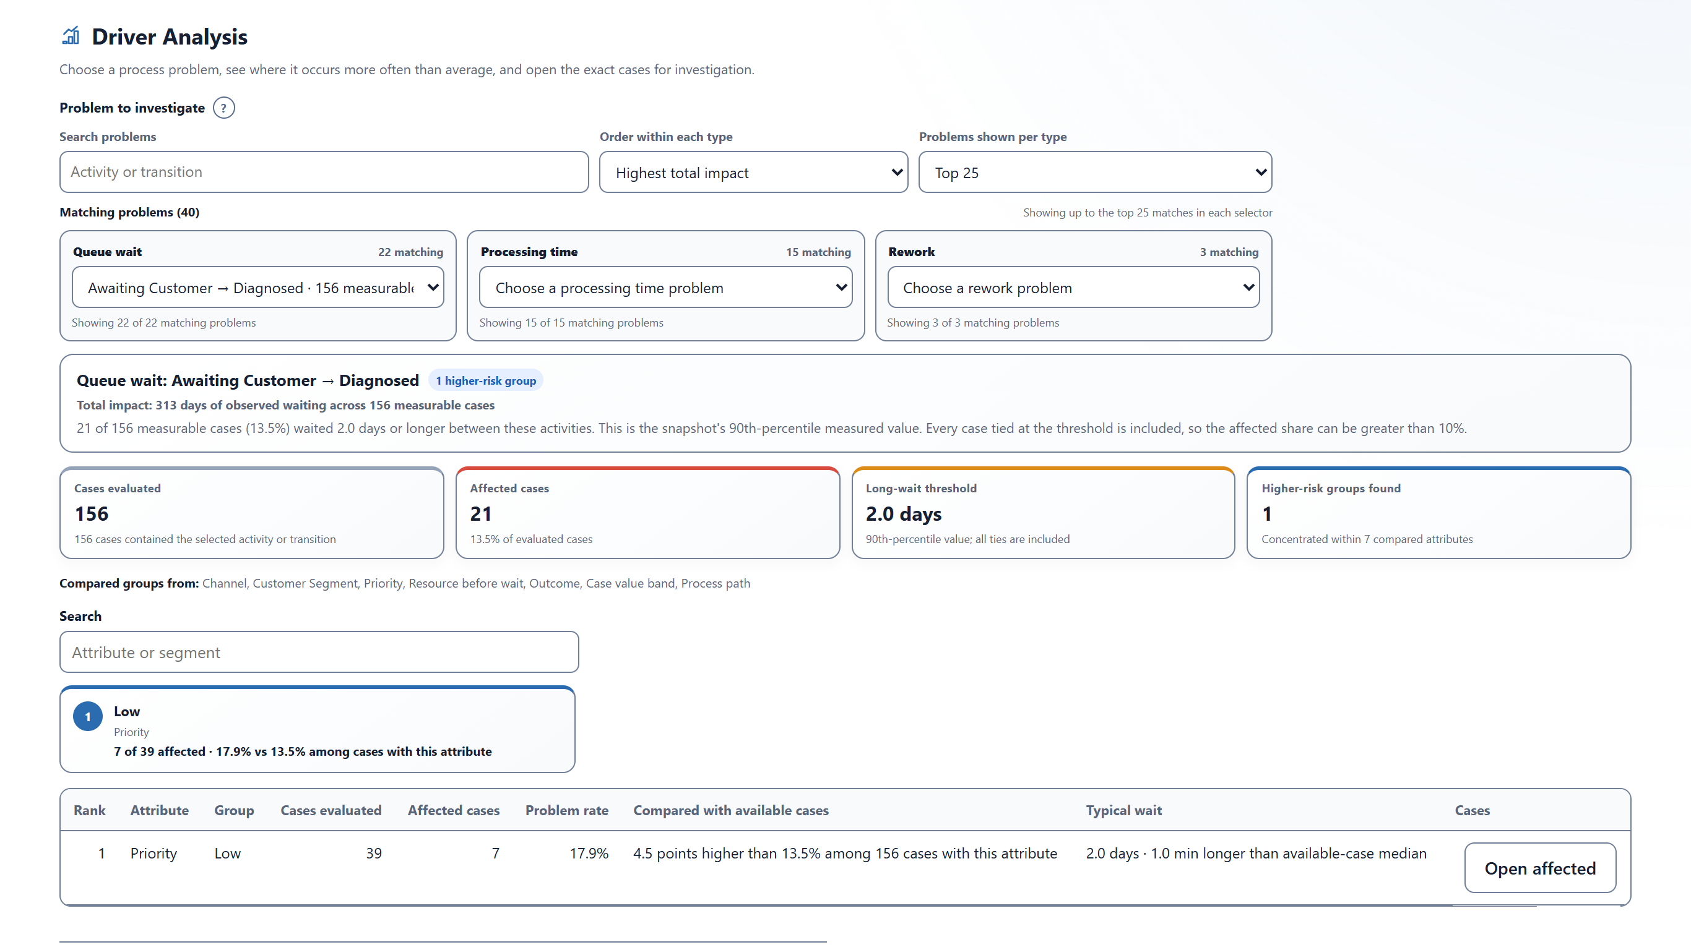Click the Long-wait threshold summary card

tap(1043, 513)
